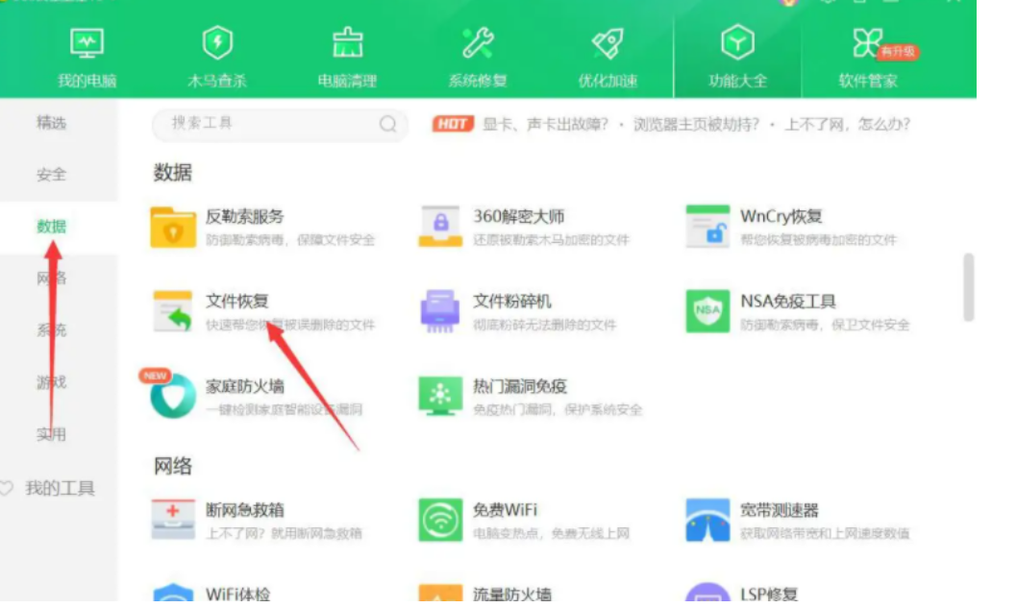Open 宽带测速器 icon

[x=707, y=520]
